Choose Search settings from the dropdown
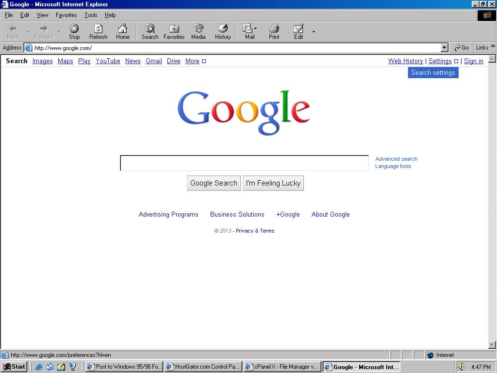The image size is (497, 373). tap(433, 73)
